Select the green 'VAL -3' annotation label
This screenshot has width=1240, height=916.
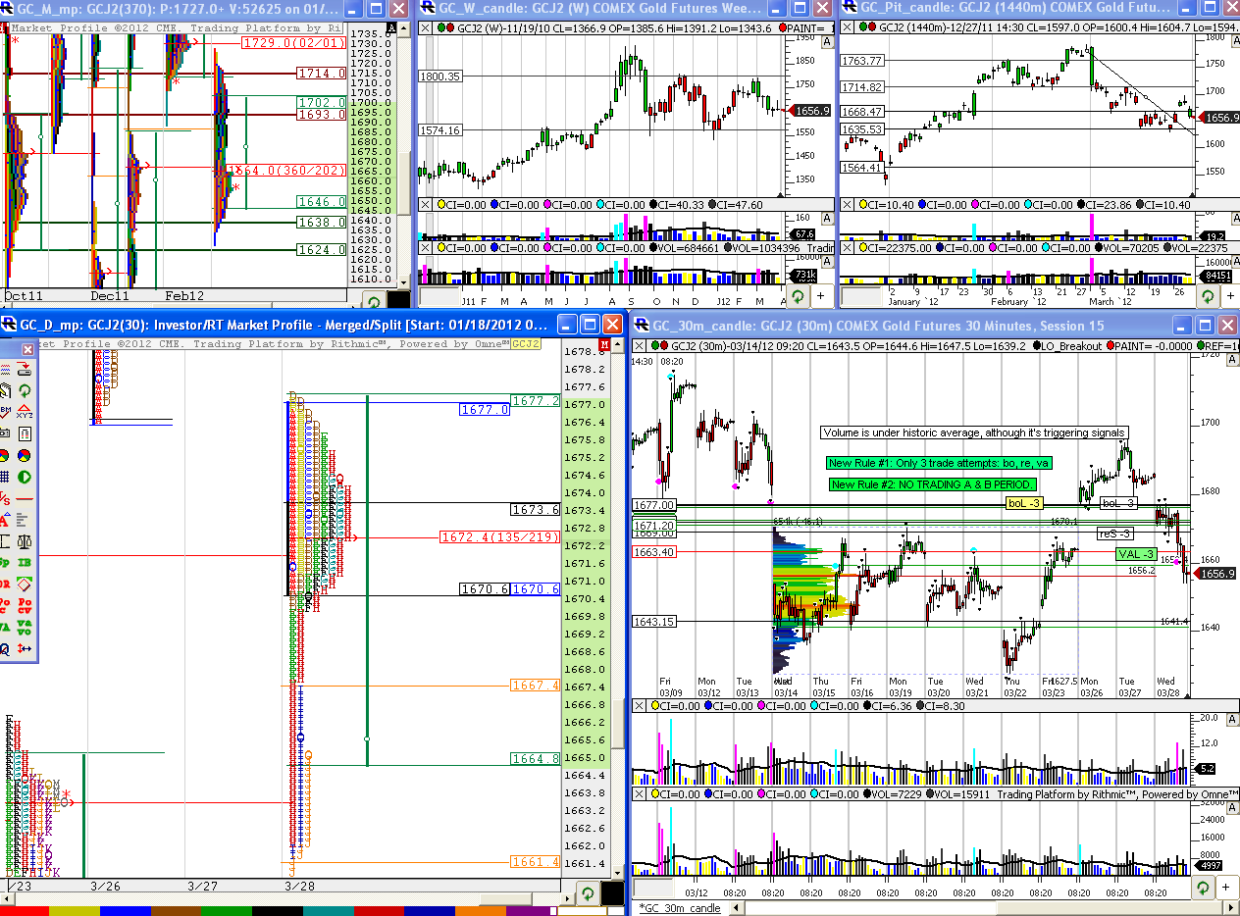(1135, 554)
